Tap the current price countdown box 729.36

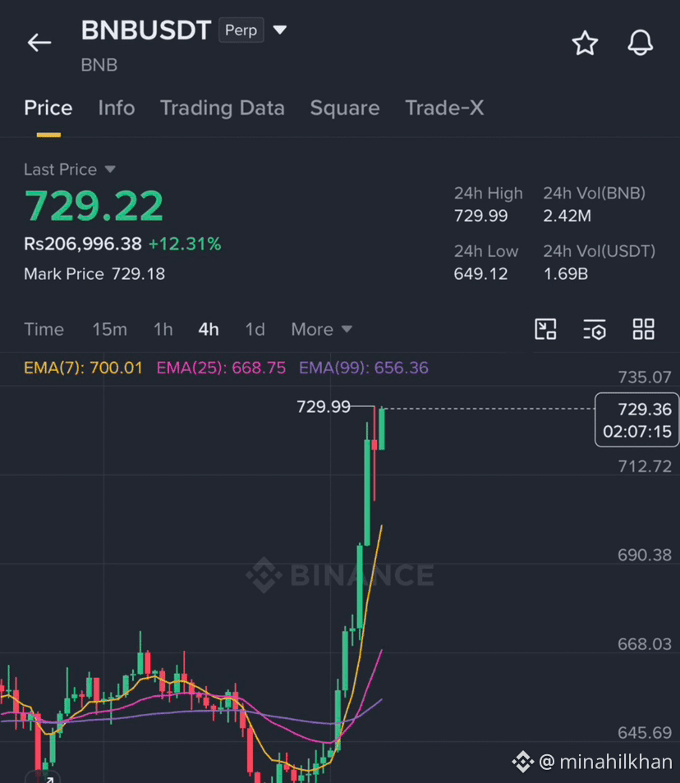(636, 420)
